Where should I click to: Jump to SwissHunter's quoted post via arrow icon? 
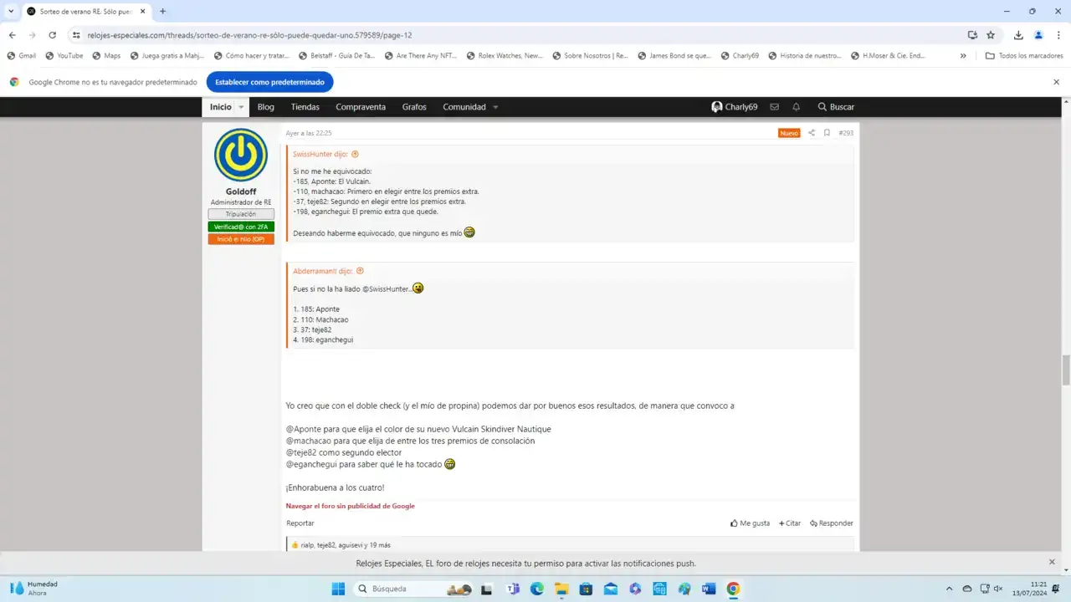355,154
